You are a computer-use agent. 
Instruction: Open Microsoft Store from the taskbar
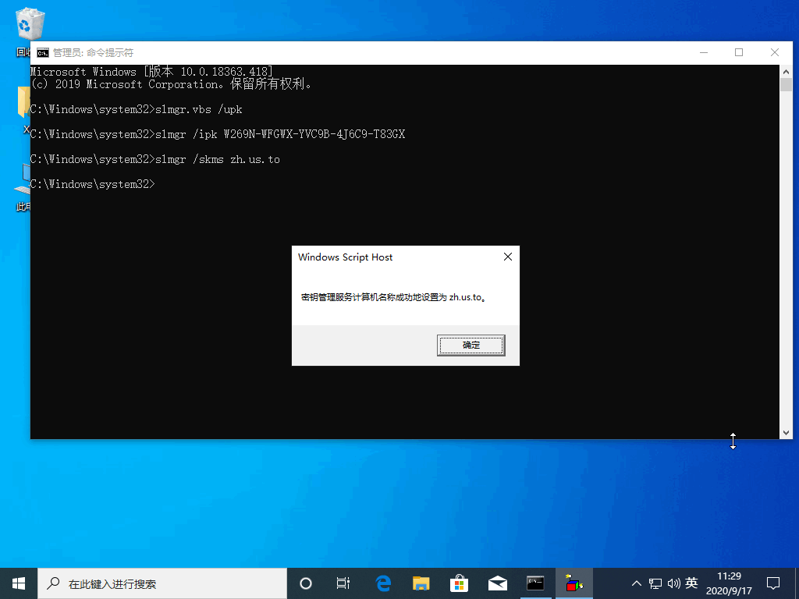[x=460, y=583]
